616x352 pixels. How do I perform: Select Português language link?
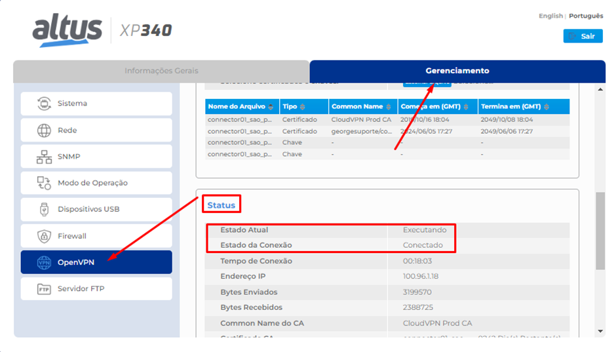tap(586, 16)
